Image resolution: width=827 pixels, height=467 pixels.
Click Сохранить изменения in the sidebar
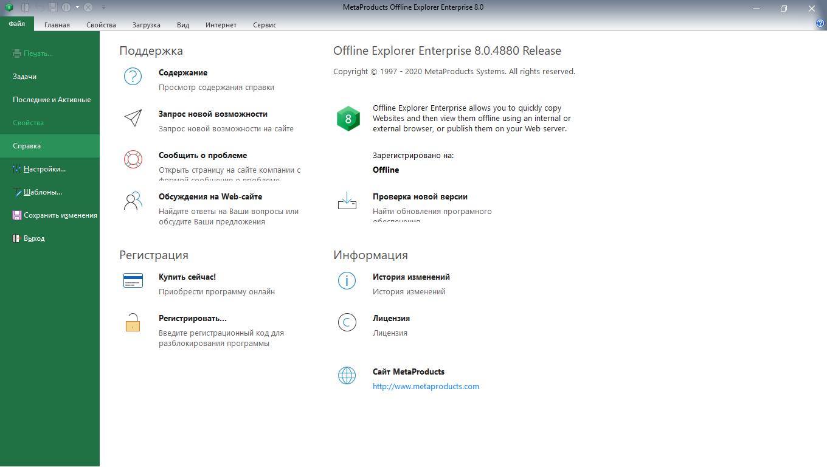[60, 215]
